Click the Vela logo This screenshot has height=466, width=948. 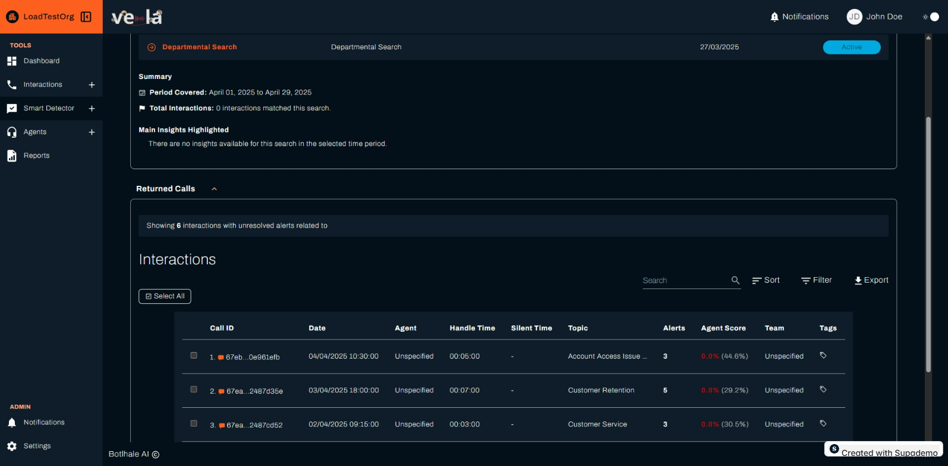(137, 17)
